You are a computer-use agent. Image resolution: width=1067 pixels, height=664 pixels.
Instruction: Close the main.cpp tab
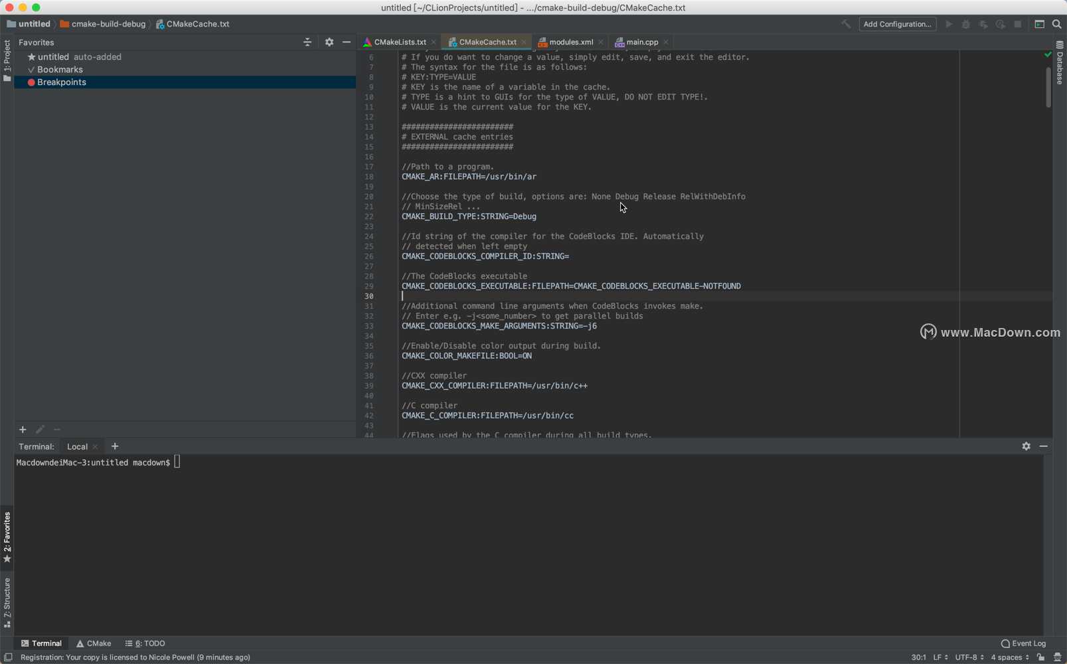tap(666, 42)
